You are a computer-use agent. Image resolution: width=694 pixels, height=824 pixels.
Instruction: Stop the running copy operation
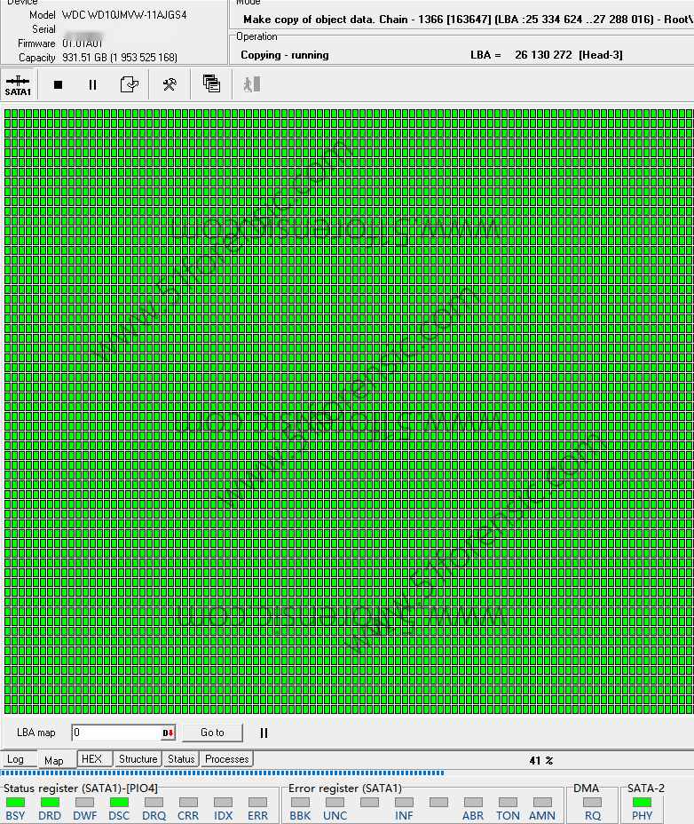59,85
